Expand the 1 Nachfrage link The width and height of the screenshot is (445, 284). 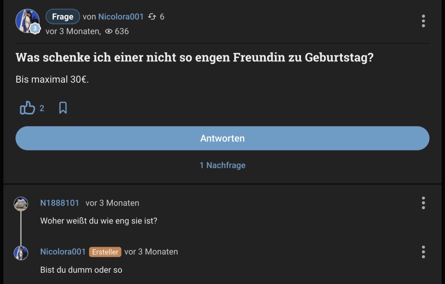[222, 165]
